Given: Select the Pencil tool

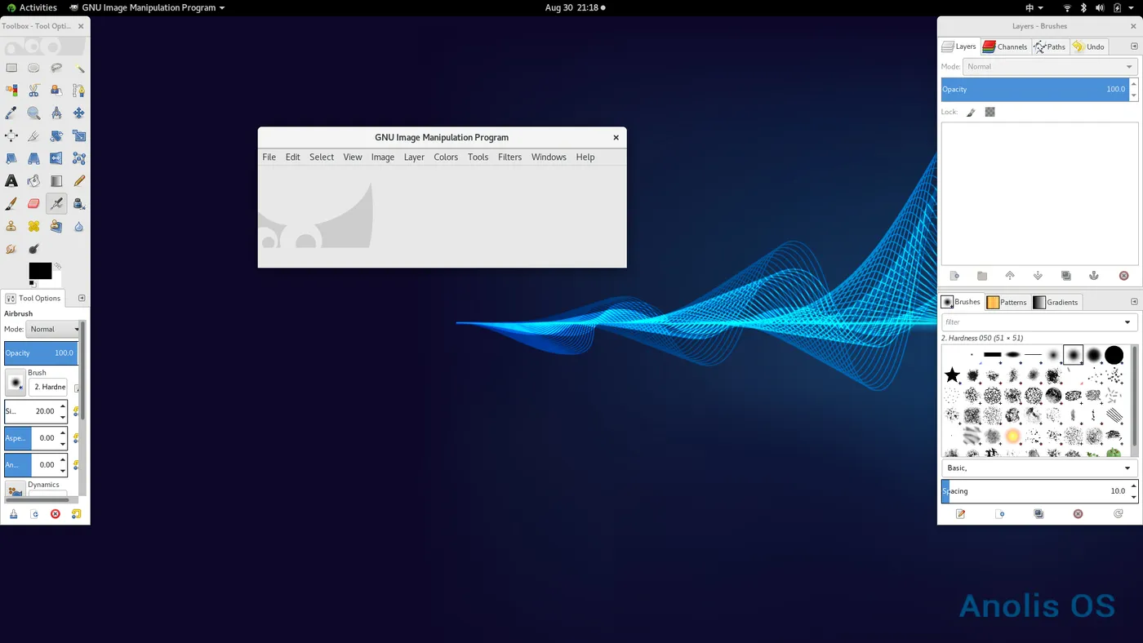Looking at the screenshot, I should point(79,181).
